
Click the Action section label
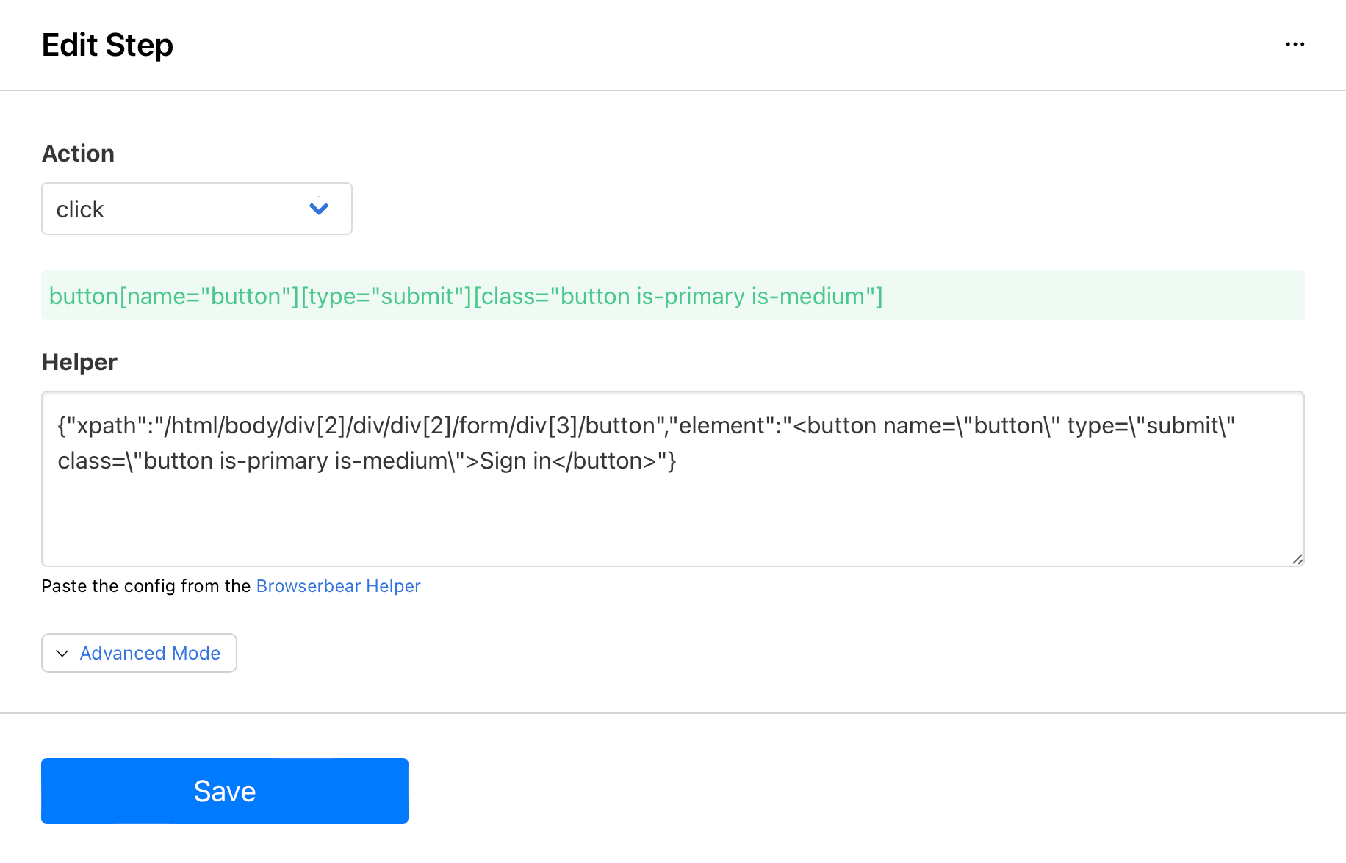[78, 153]
